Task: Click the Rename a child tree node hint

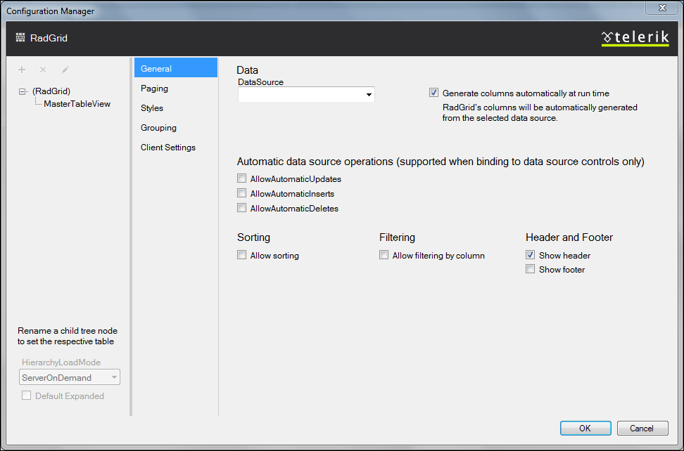Action: coord(67,336)
